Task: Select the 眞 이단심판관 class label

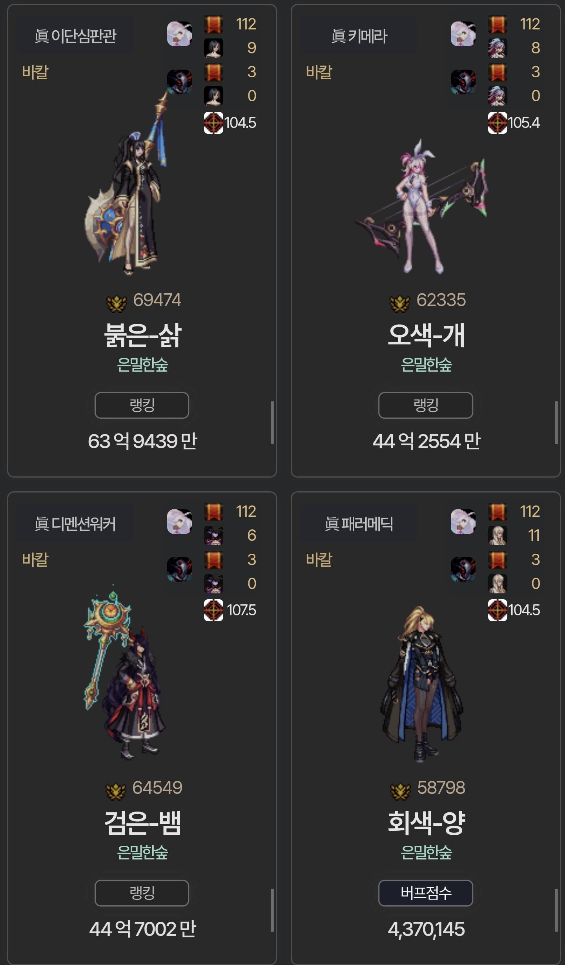Action: click(x=75, y=36)
